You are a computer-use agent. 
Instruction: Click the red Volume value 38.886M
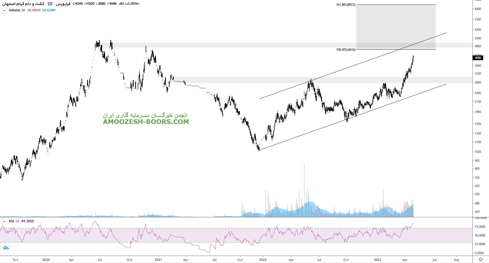click(x=34, y=10)
